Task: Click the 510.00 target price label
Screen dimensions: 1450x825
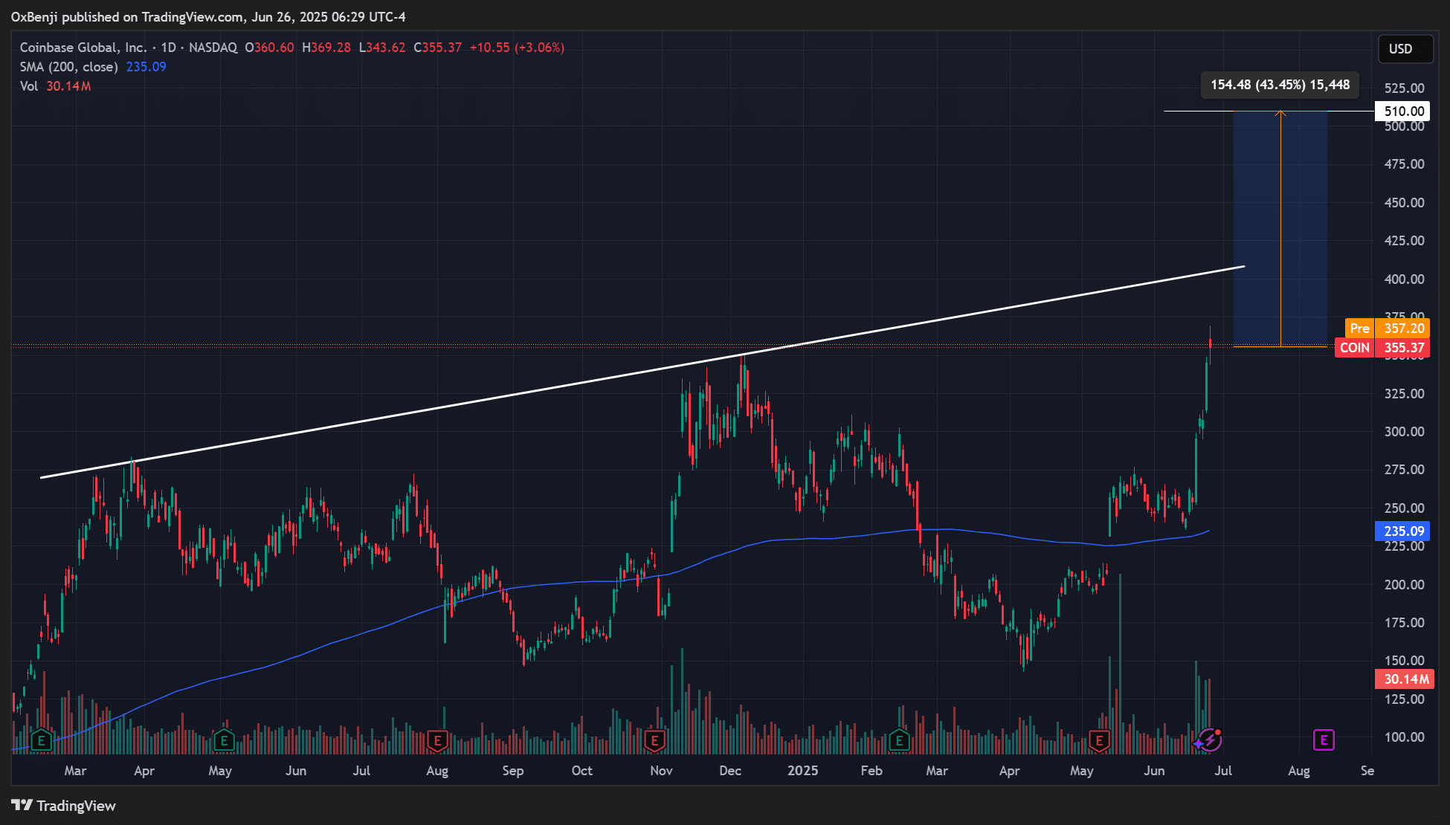Action: (x=1402, y=111)
